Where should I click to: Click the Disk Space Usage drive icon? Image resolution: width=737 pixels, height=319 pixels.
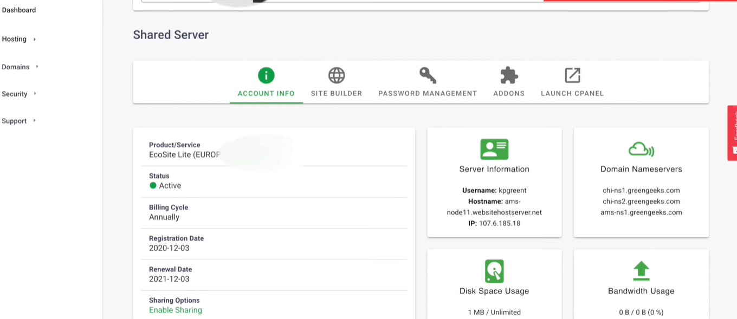pyautogui.click(x=494, y=271)
